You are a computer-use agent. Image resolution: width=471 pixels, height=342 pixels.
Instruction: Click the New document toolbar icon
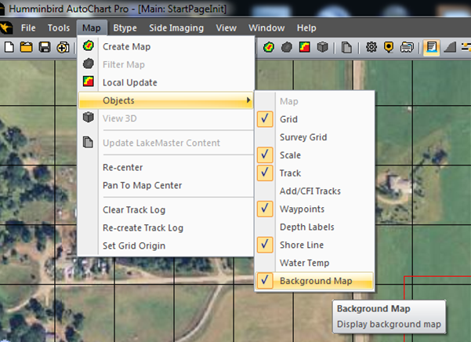[x=9, y=47]
